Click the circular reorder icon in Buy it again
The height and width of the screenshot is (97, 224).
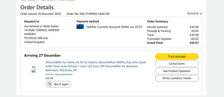coord(50,84)
